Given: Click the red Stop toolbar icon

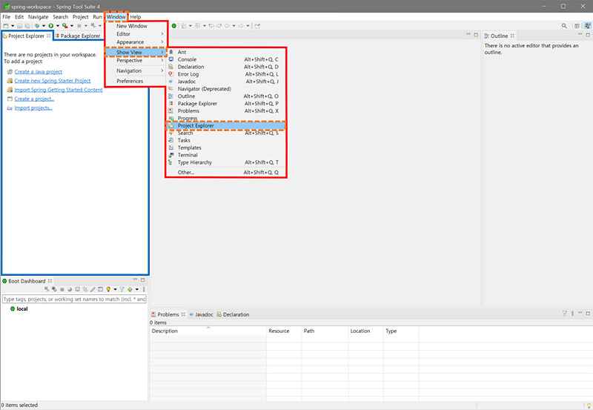Looking at the screenshot, I should 79,26.
